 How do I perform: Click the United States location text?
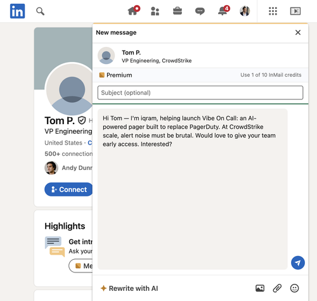[63, 143]
